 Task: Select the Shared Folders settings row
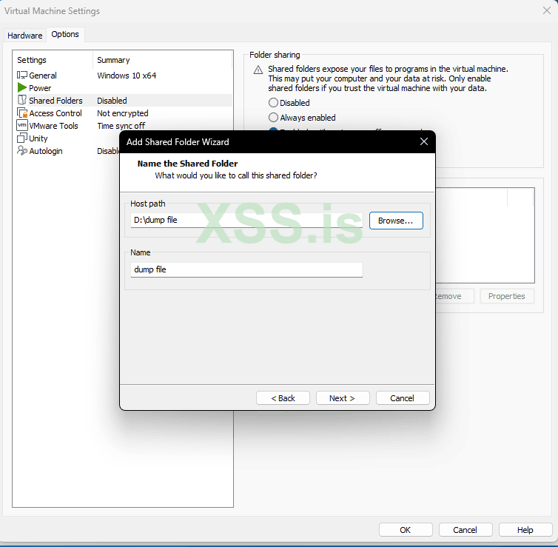pyautogui.click(x=123, y=101)
